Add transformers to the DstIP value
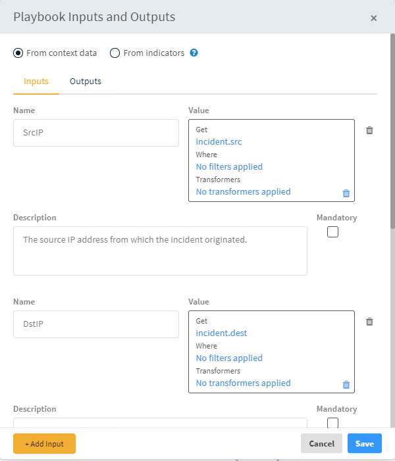The height and width of the screenshot is (461, 395). pos(243,383)
